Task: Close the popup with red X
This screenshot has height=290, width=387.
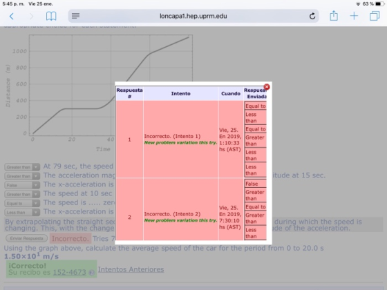Action: coord(267,87)
